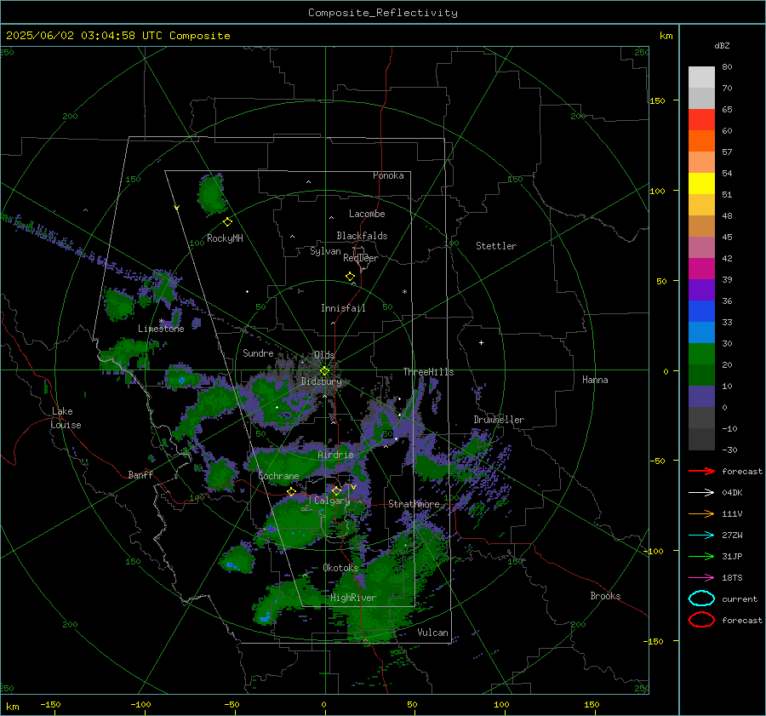The image size is (766, 716).
Task: Click the 80 dBZ light gray swatch
Action: pyautogui.click(x=701, y=77)
